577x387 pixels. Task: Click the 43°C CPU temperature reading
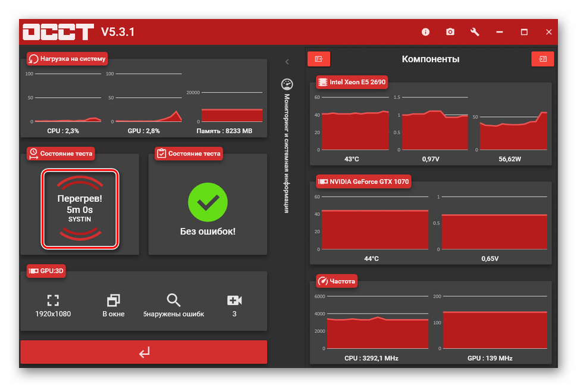pyautogui.click(x=352, y=159)
